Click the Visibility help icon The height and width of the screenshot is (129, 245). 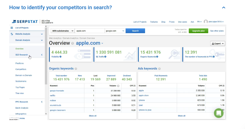[x=60, y=57]
